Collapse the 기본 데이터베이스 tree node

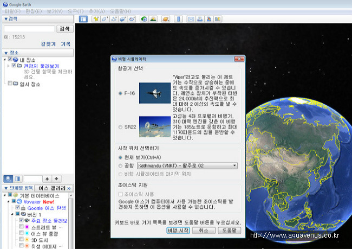pos(5,195)
